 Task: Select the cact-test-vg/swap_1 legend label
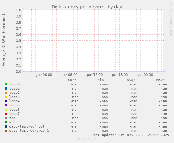(x=29, y=131)
